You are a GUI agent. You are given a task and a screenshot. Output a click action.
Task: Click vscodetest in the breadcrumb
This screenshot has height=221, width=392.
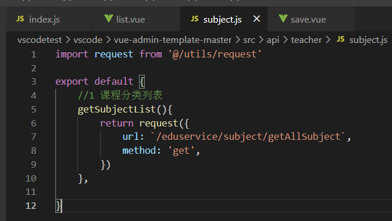pyautogui.click(x=40, y=40)
